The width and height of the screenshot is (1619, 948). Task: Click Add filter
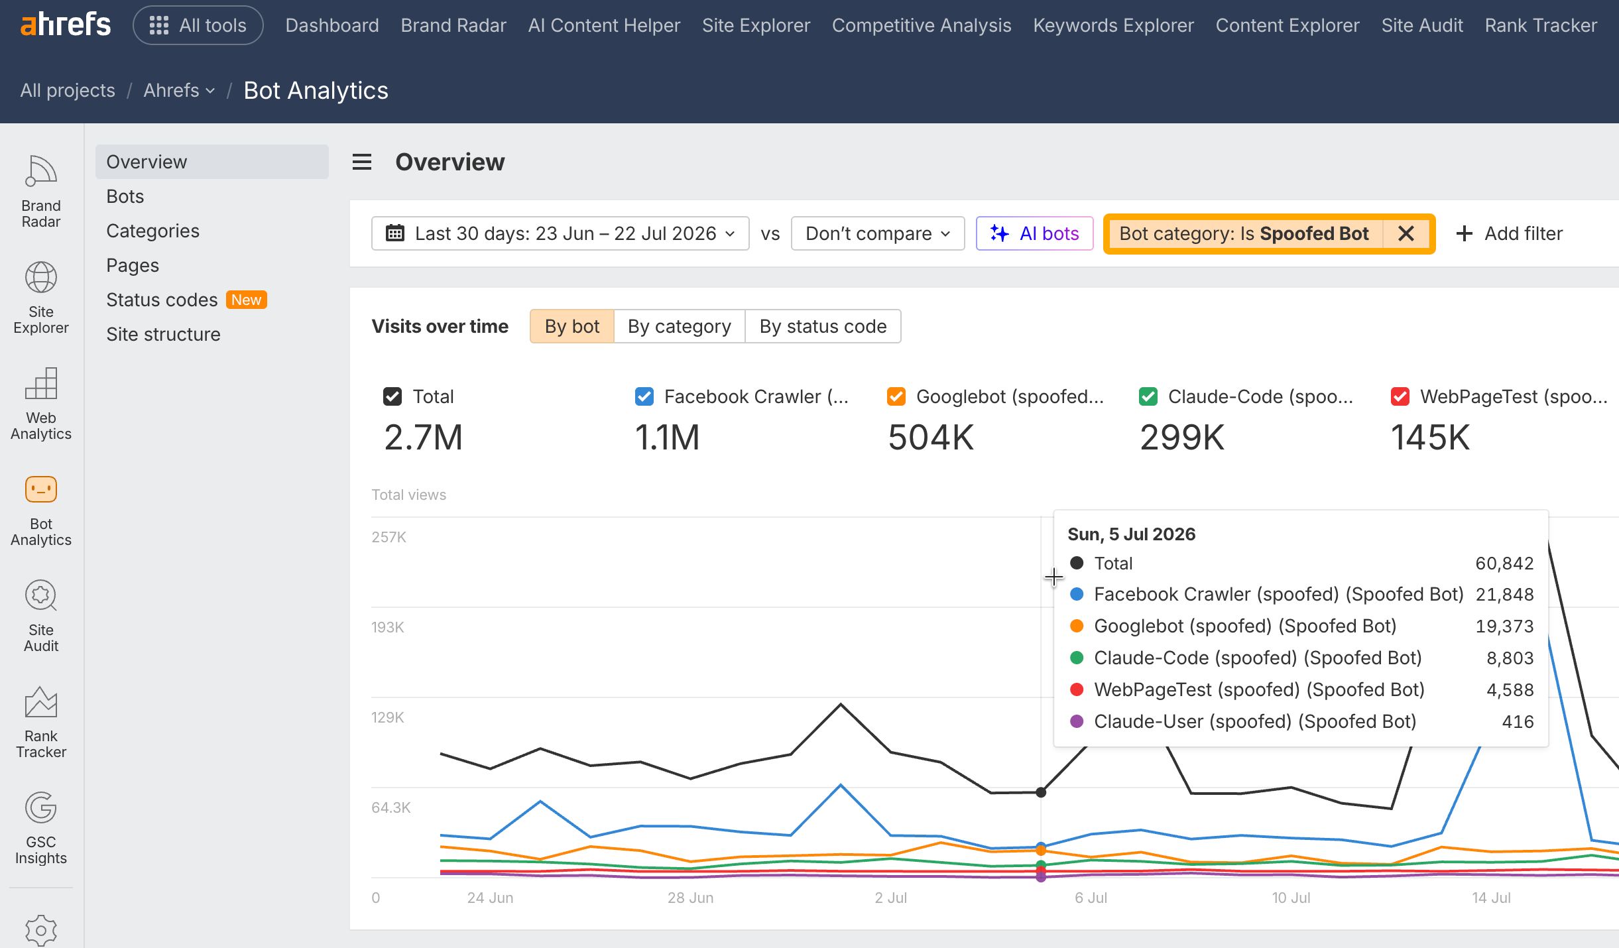1509,233
